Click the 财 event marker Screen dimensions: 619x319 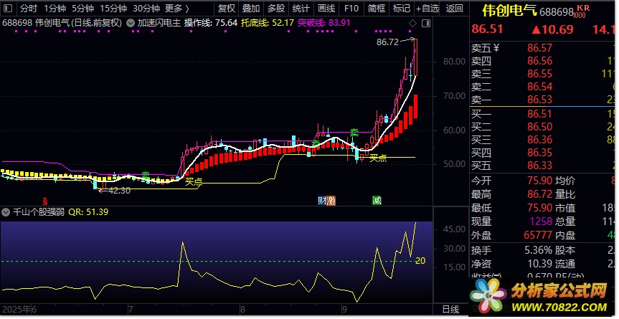click(322, 201)
